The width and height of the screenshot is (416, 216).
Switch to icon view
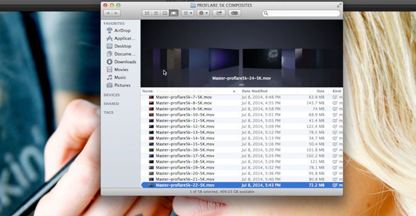pos(147,13)
